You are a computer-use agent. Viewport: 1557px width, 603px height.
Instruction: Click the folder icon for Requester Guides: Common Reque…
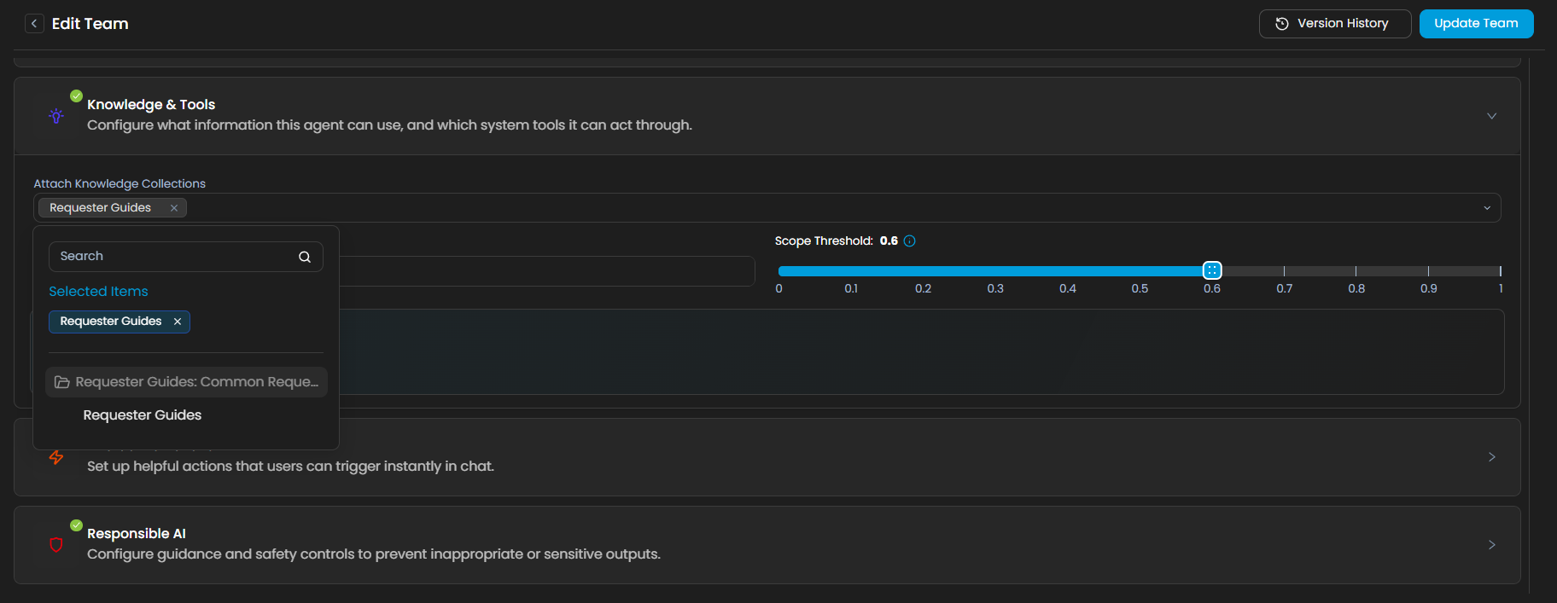click(62, 382)
